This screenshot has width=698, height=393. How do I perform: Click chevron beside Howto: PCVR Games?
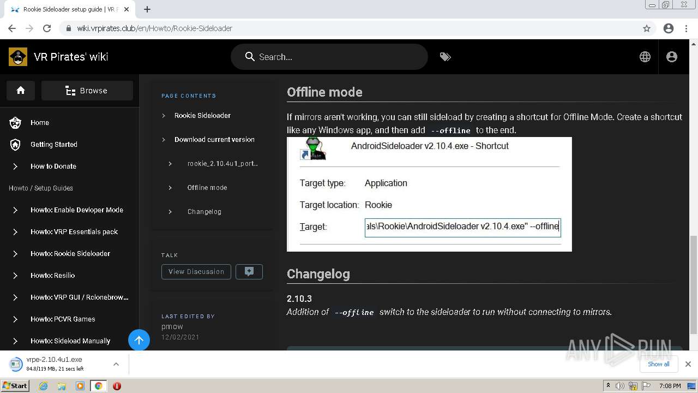(15, 319)
